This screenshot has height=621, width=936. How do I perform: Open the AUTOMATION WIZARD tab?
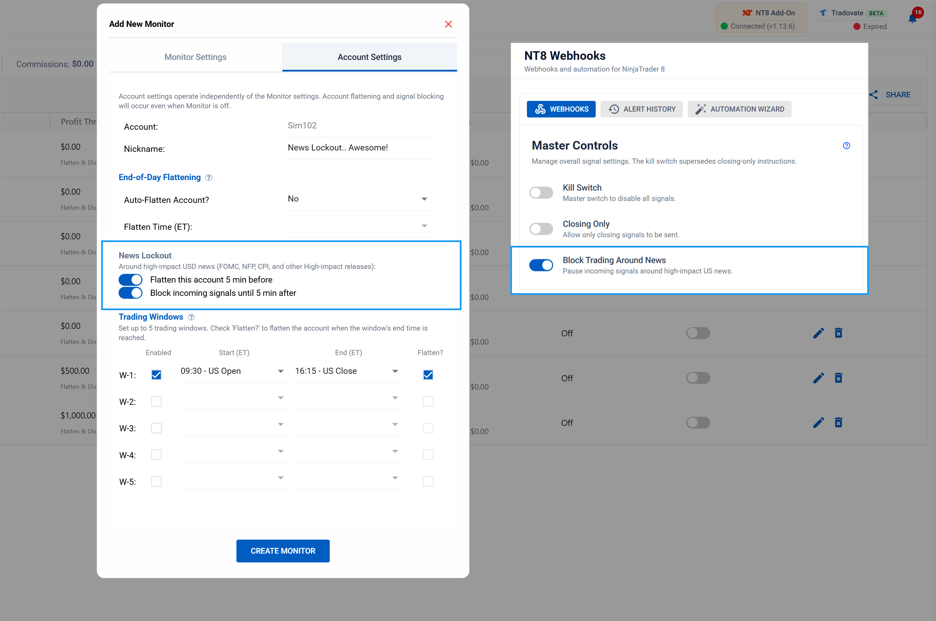739,109
